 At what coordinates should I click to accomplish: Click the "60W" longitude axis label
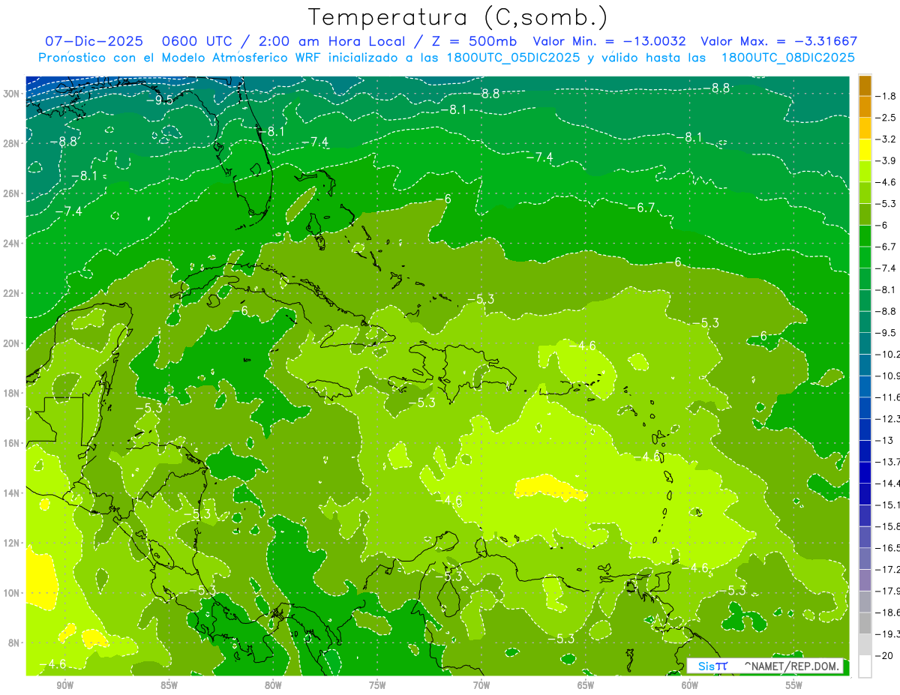690,685
